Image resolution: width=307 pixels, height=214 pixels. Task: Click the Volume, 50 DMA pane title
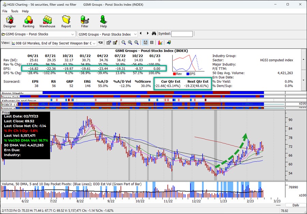[72, 184]
